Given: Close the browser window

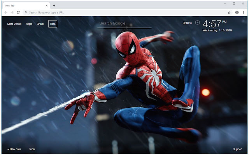Looking at the screenshot, I should (243, 3).
